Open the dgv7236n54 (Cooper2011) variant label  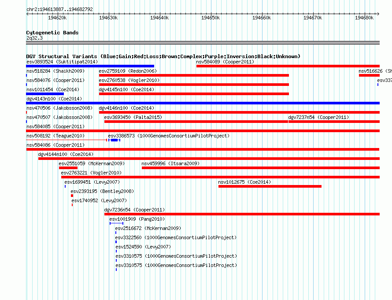[134, 210]
